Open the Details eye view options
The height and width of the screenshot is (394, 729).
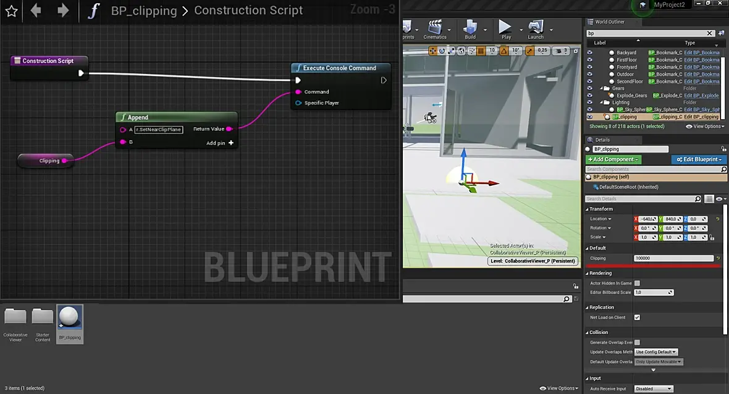720,199
